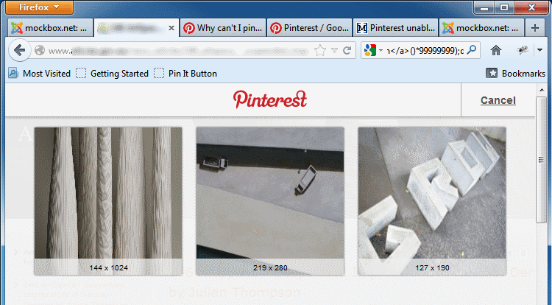The width and height of the screenshot is (552, 305).
Task: Open the dropdown next to bug extension icon
Action: 539,50
